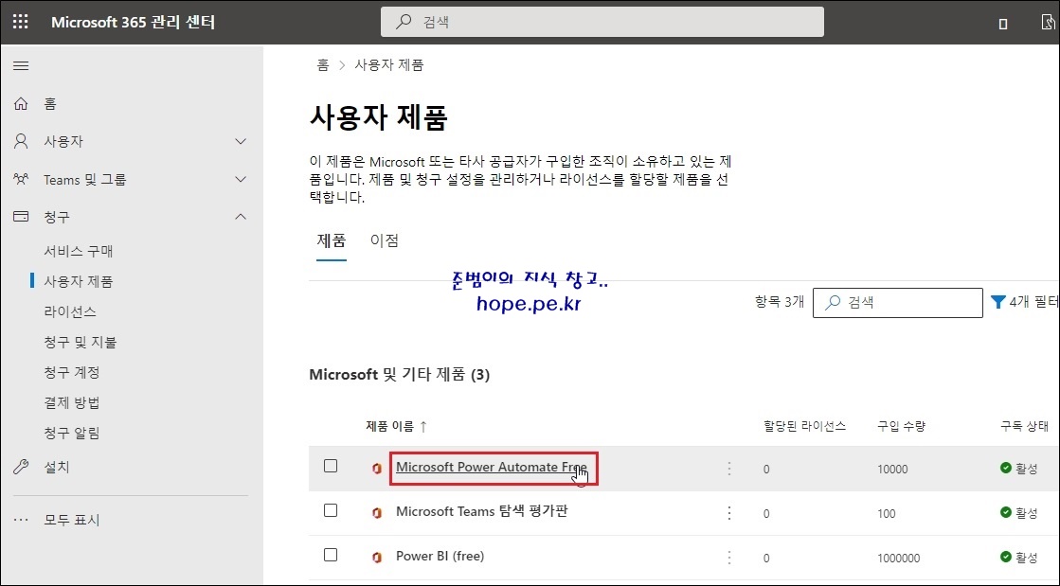This screenshot has width=1060, height=586.
Task: Click the Office icon beside Power BI (free)
Action: click(x=377, y=557)
